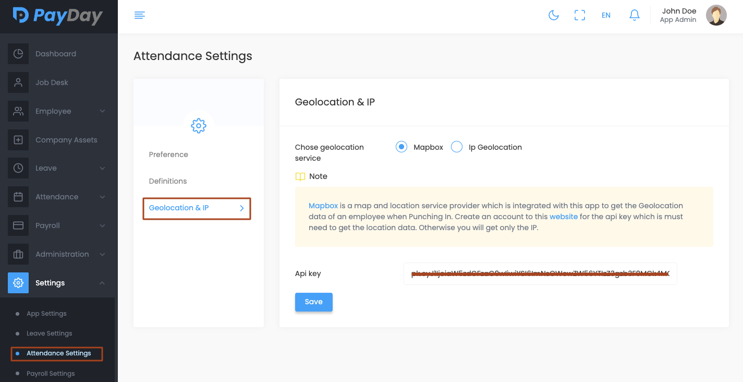Click into the Api key field
The height and width of the screenshot is (382, 743).
point(540,274)
